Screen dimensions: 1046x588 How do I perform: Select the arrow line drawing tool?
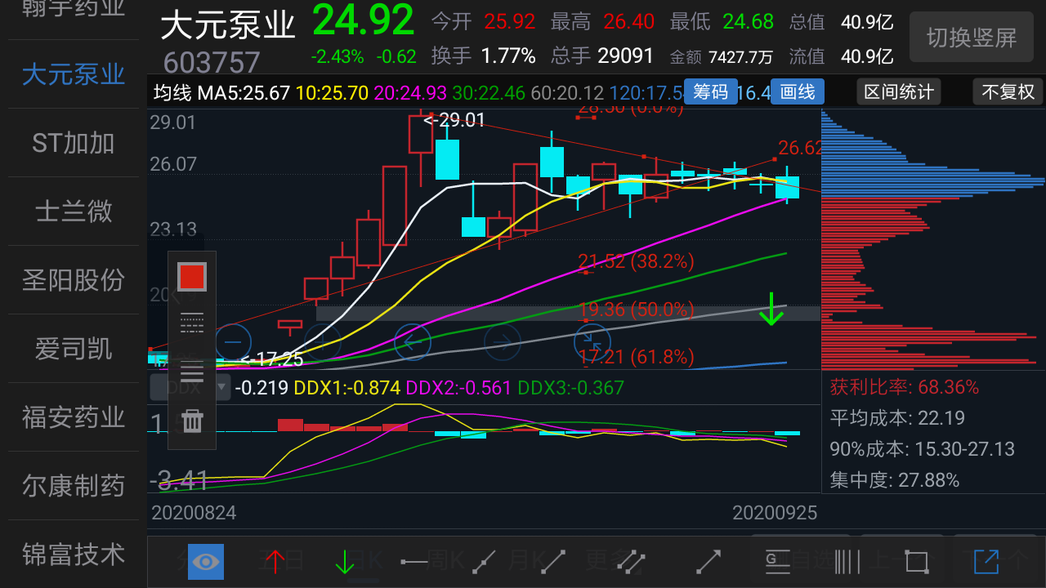click(709, 562)
